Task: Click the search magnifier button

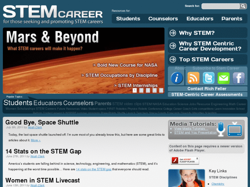Action: pos(243,6)
